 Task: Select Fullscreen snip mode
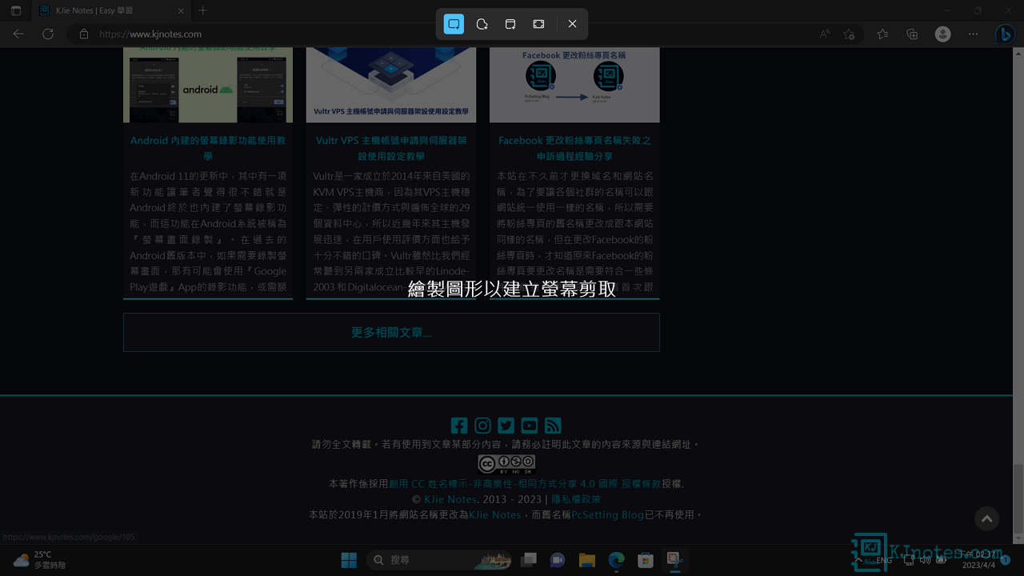pyautogui.click(x=538, y=24)
